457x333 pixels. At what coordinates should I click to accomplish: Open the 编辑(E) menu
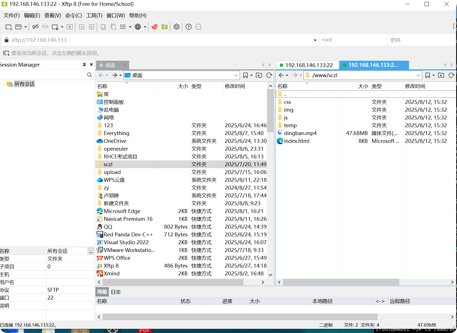coord(32,16)
